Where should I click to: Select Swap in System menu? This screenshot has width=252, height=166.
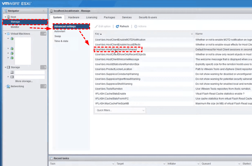point(71,36)
